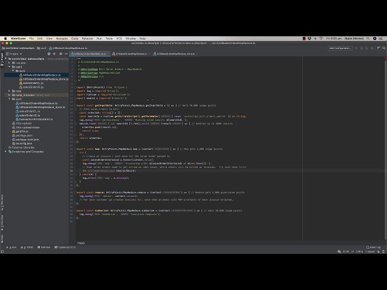The height and width of the screenshot is (290, 387).
Task: Click Add Configuration button
Action: [340, 48]
